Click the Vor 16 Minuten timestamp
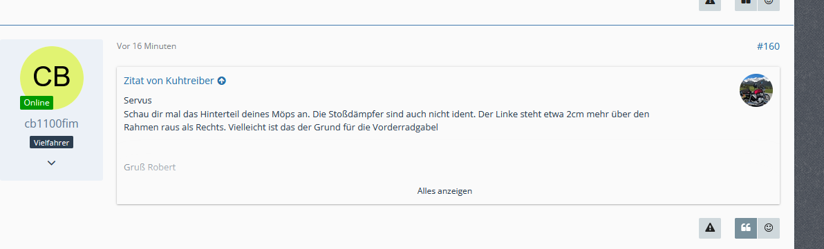824x249 pixels. pos(147,46)
